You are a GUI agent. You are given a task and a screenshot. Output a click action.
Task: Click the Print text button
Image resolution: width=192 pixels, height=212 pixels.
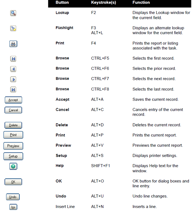pos(13,135)
